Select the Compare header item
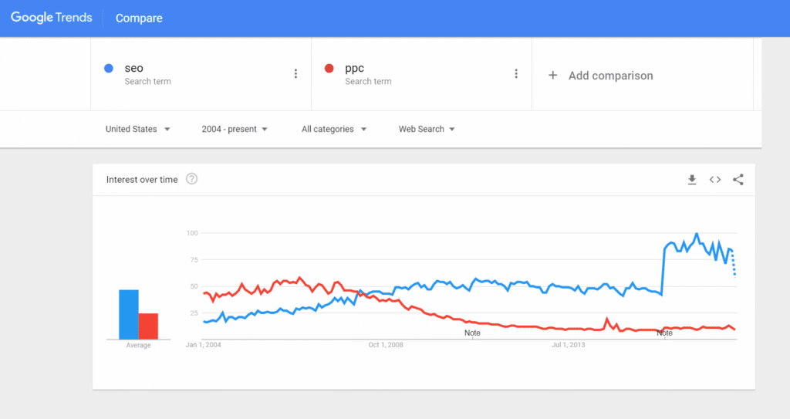Viewport: 790px width, 419px height. [139, 19]
